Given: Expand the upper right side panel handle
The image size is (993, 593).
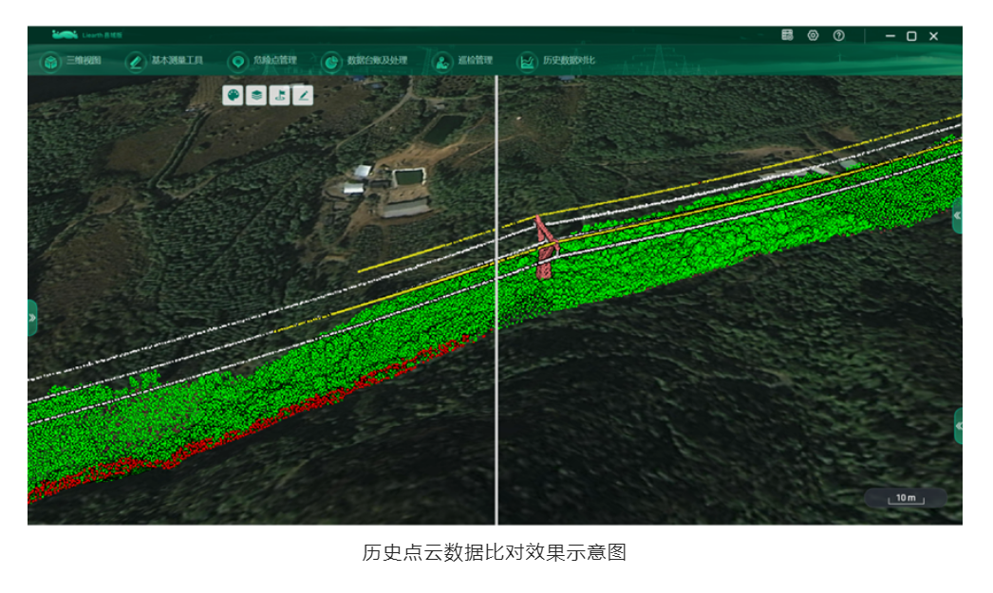Looking at the screenshot, I should click(x=957, y=216).
